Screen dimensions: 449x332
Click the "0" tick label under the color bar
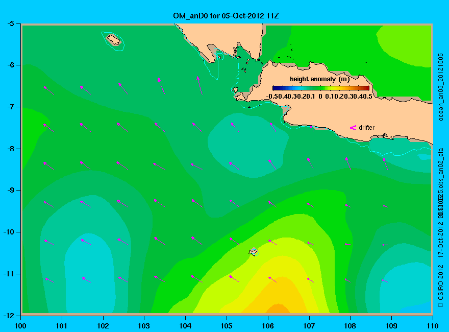click(x=320, y=97)
